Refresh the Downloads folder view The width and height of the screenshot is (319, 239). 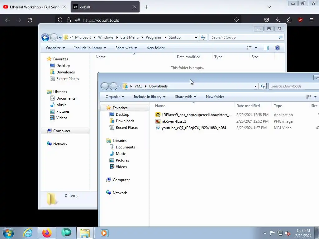pyautogui.click(x=263, y=86)
